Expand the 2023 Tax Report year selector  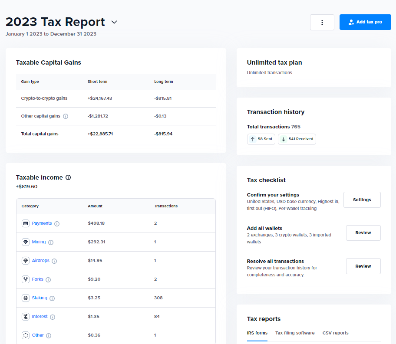pos(114,22)
